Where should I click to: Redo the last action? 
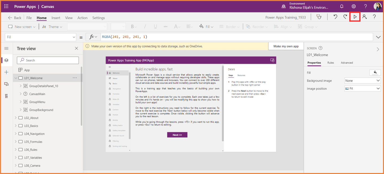(x=345, y=17)
